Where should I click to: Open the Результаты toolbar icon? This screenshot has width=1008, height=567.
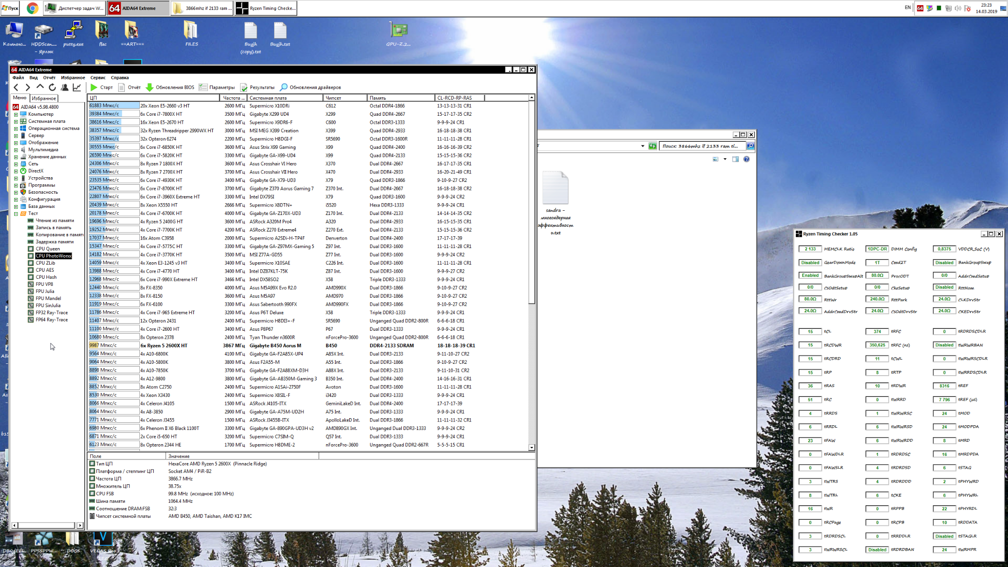tap(244, 87)
